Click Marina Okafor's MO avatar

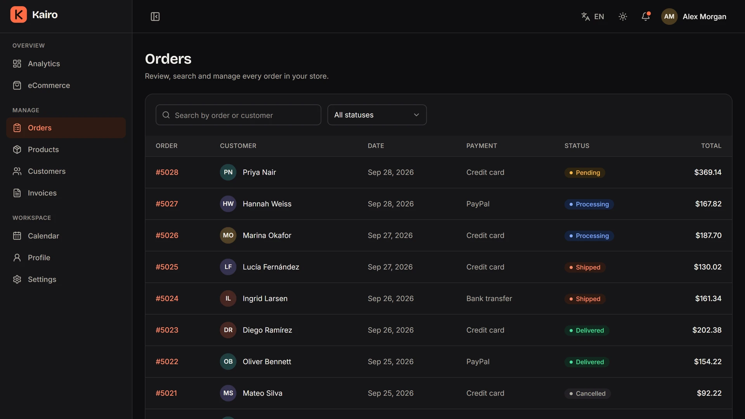(x=228, y=235)
